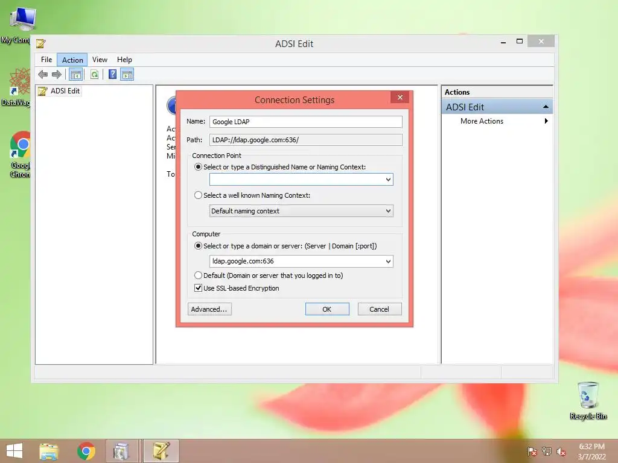Screen dimensions: 618x463
Task: Click More Actions in the Actions pane
Action: (482, 121)
